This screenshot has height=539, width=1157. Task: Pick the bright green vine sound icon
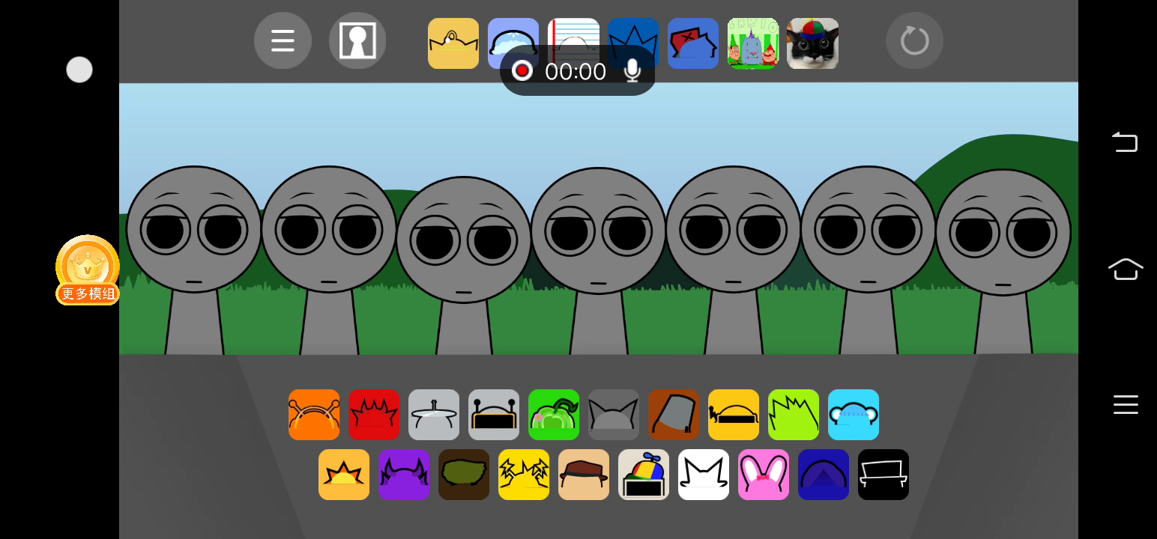coord(554,415)
